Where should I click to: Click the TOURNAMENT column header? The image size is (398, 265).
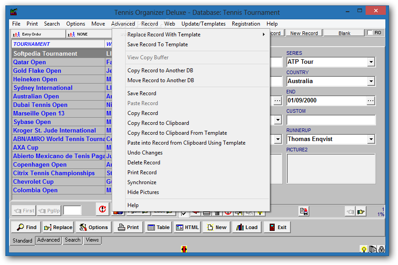coord(58,44)
